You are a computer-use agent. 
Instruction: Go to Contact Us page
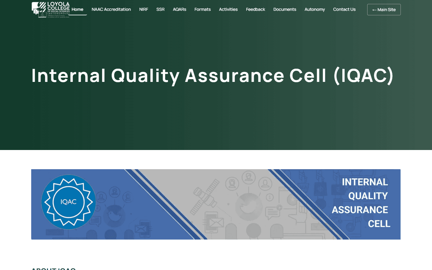coord(344,9)
